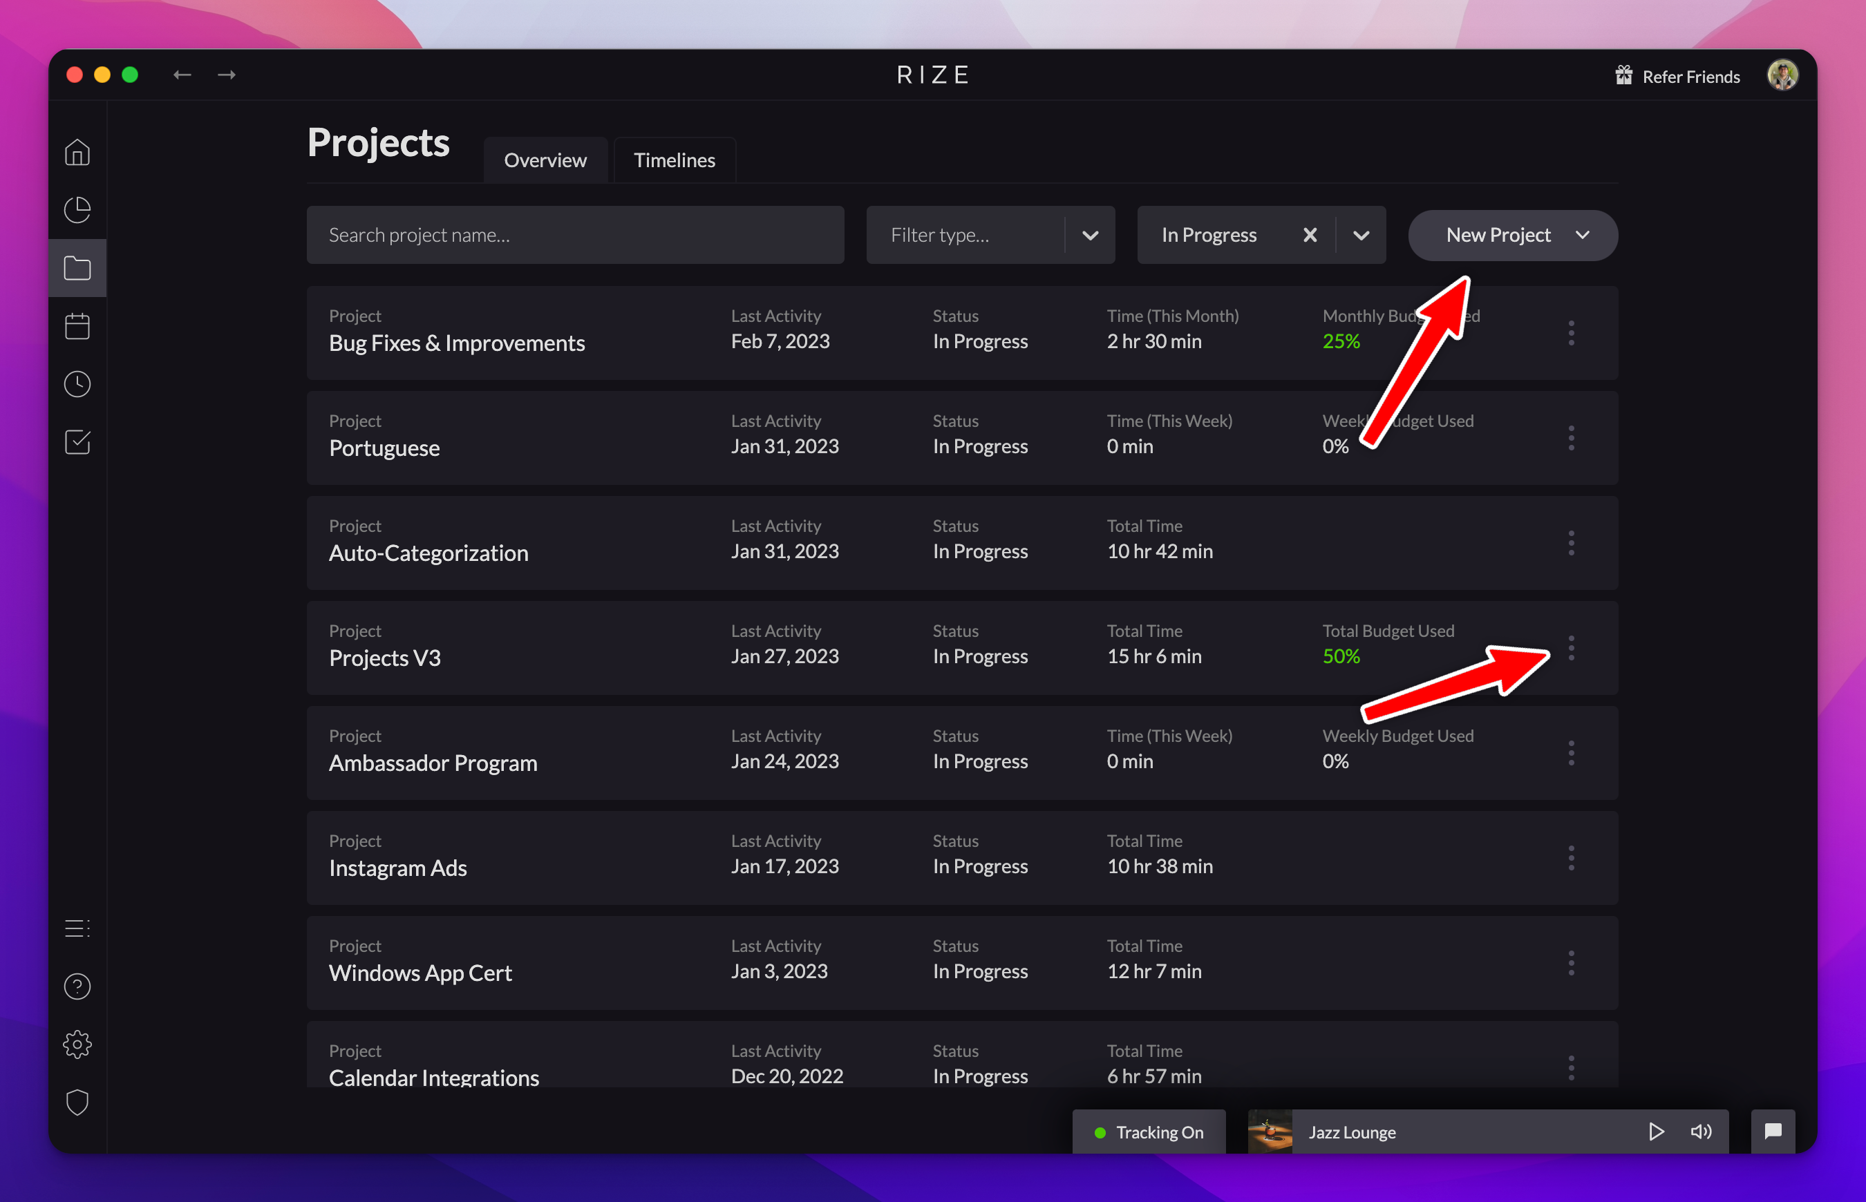Play the Jazz Lounge music
Screen dimensions: 1866x1202
click(1656, 1132)
